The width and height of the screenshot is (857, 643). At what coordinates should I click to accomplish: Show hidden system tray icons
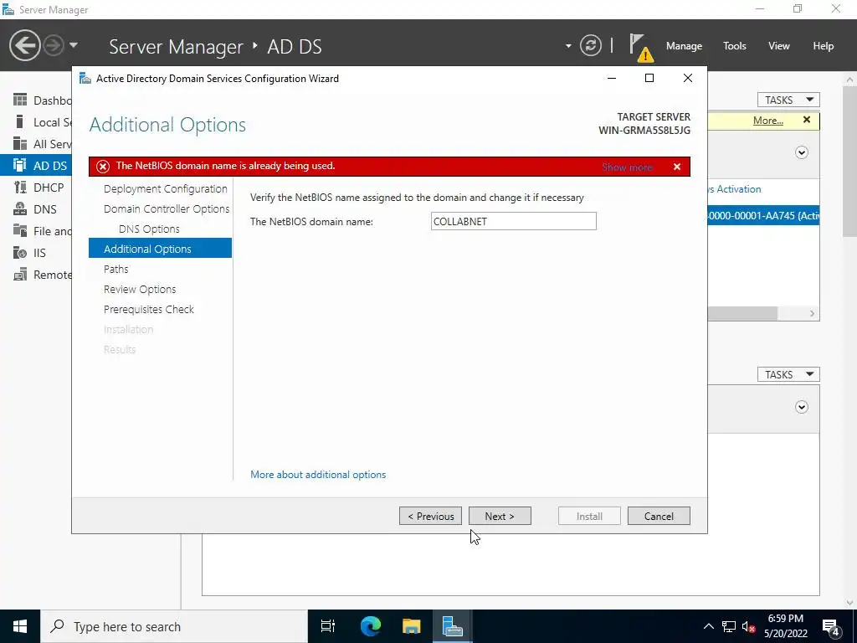(x=708, y=626)
